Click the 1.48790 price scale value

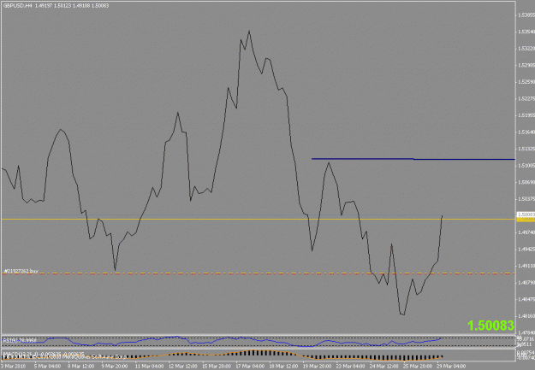pyautogui.click(x=526, y=283)
